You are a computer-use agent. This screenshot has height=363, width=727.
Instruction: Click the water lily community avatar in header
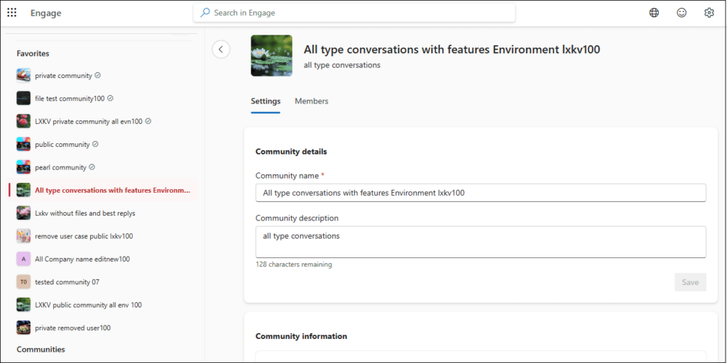click(271, 55)
